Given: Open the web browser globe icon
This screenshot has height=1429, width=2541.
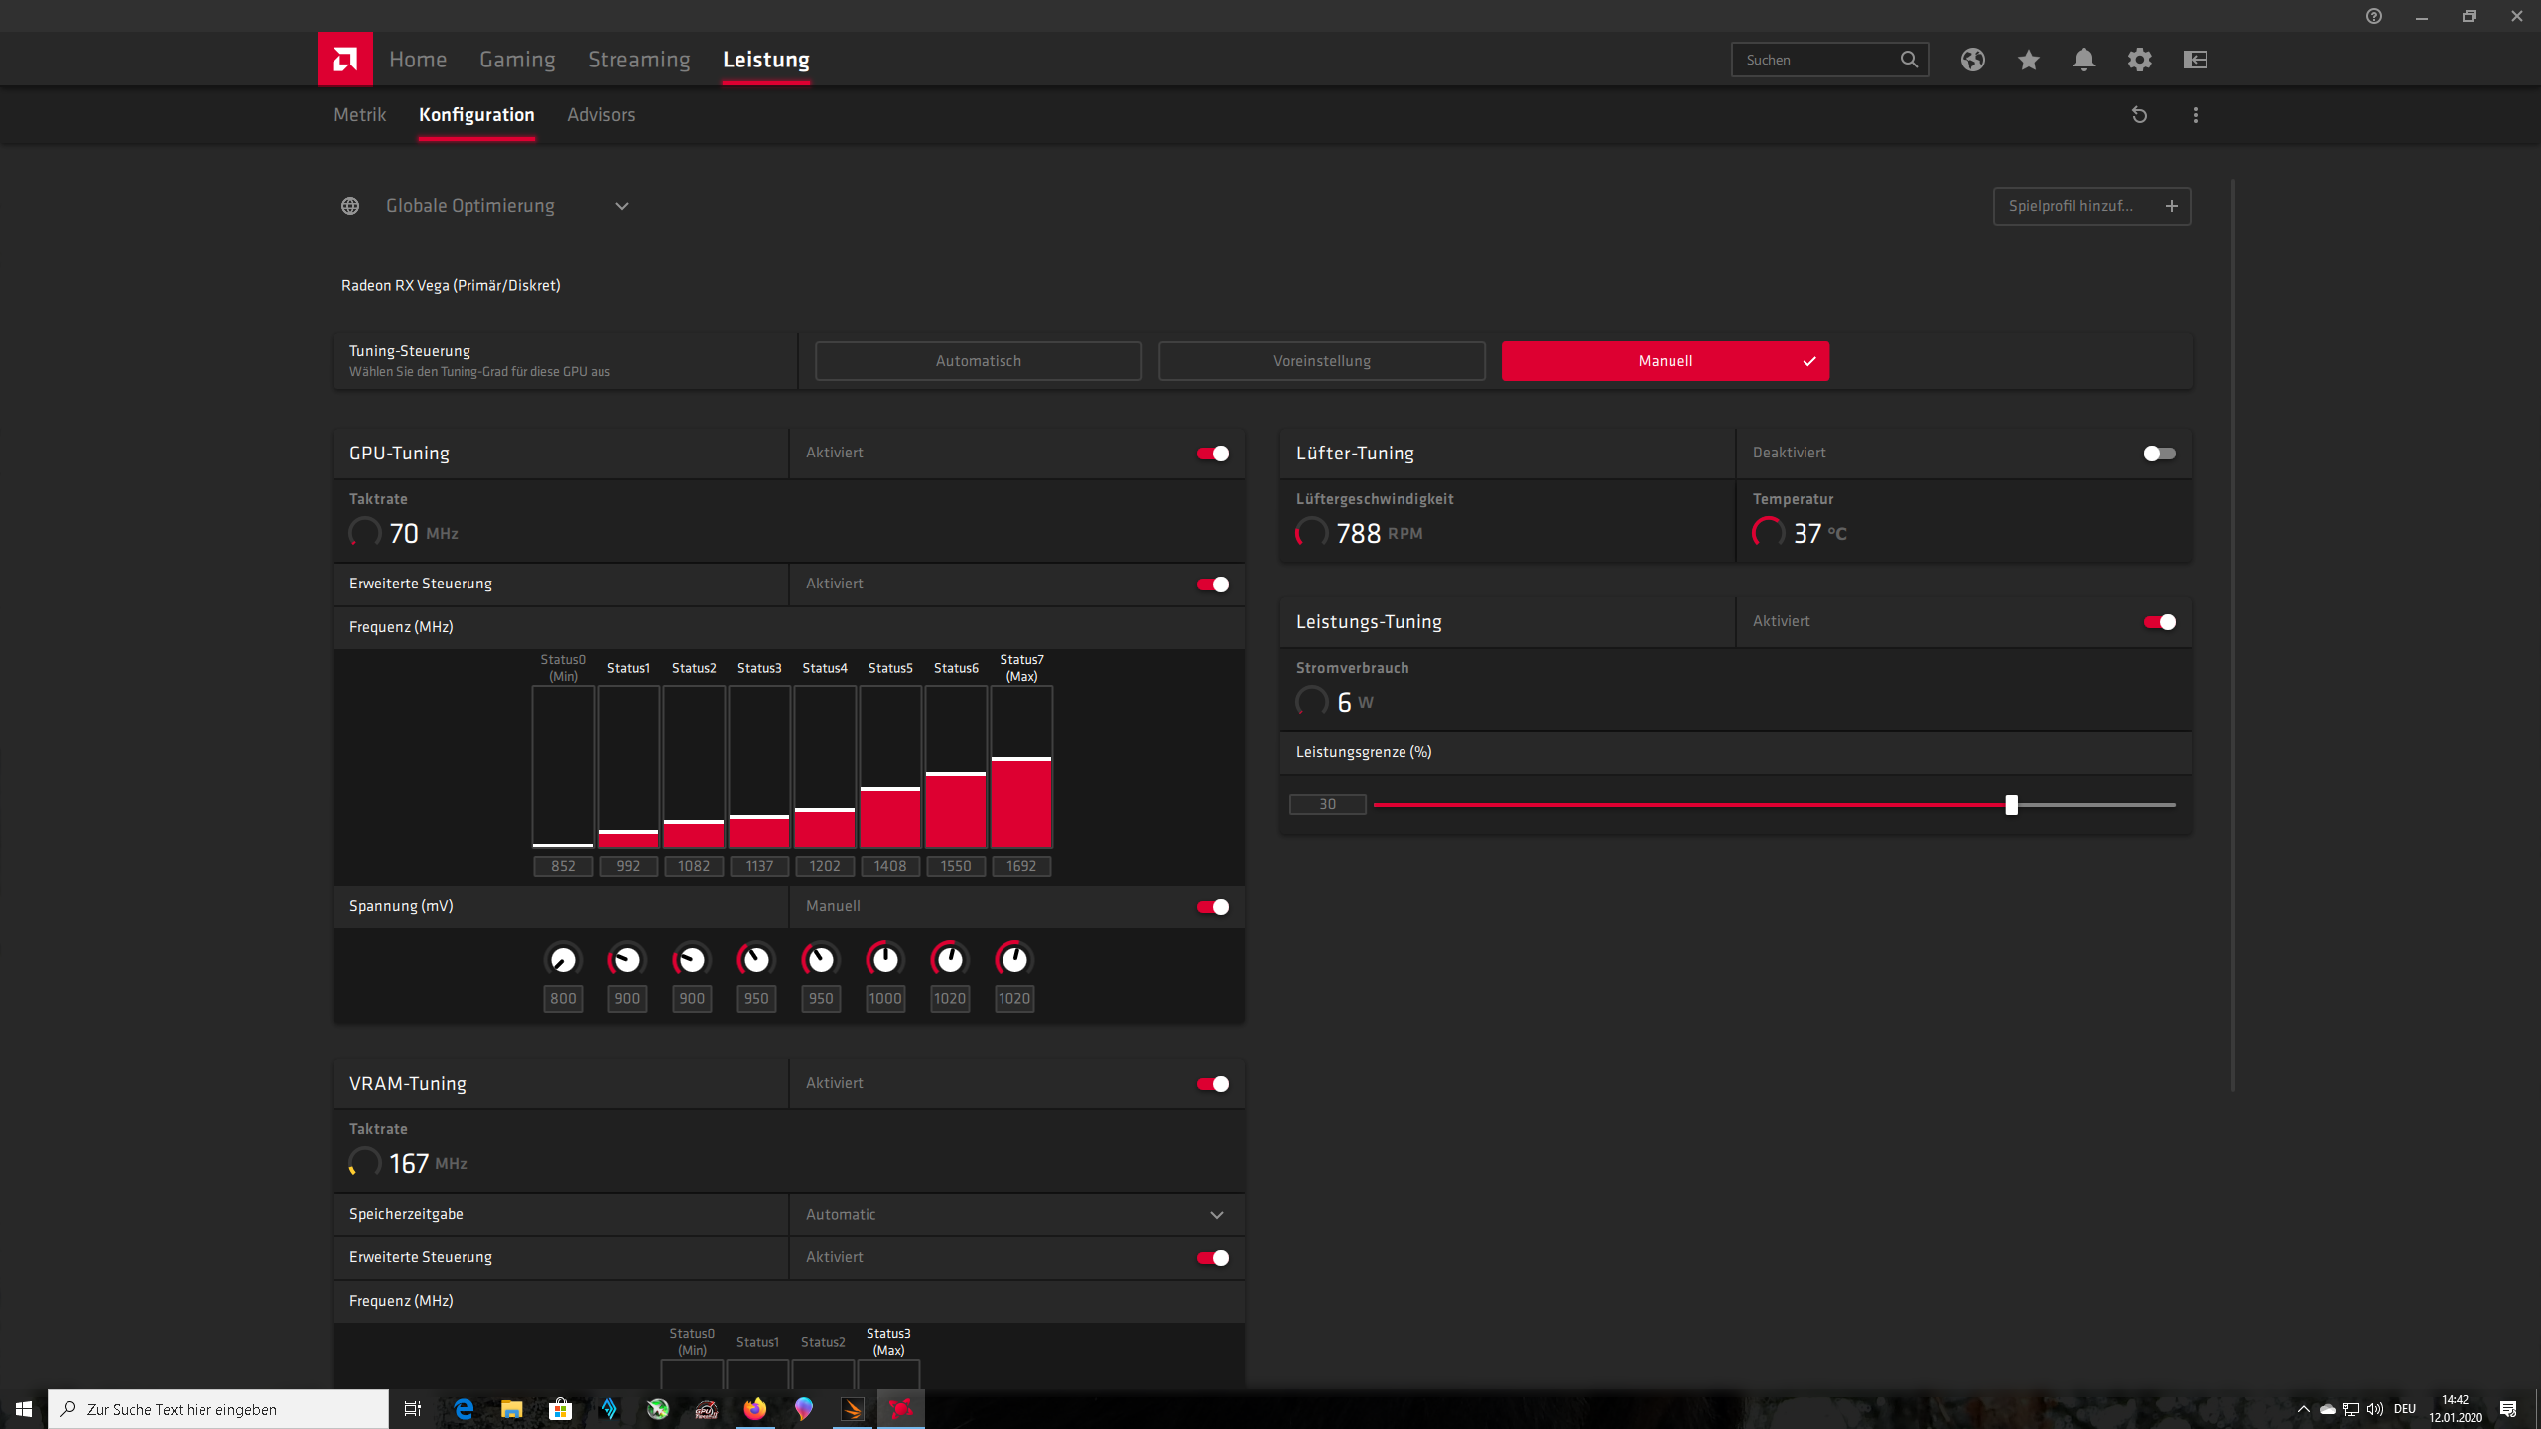Looking at the screenshot, I should pos(1972,60).
